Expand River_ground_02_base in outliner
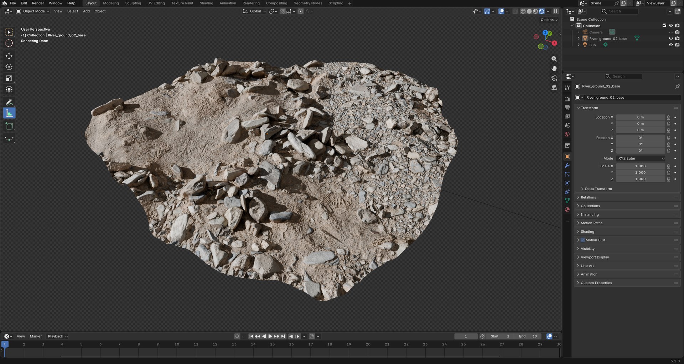Viewport: 684px width, 364px height. click(579, 38)
